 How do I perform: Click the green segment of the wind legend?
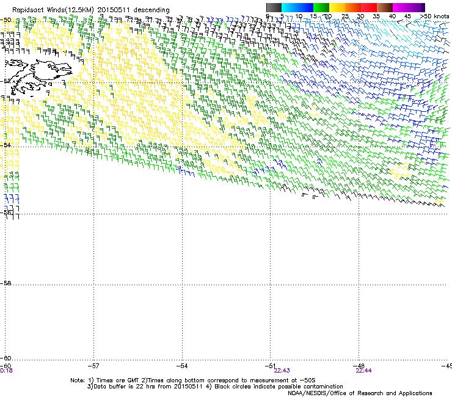(x=321, y=7)
